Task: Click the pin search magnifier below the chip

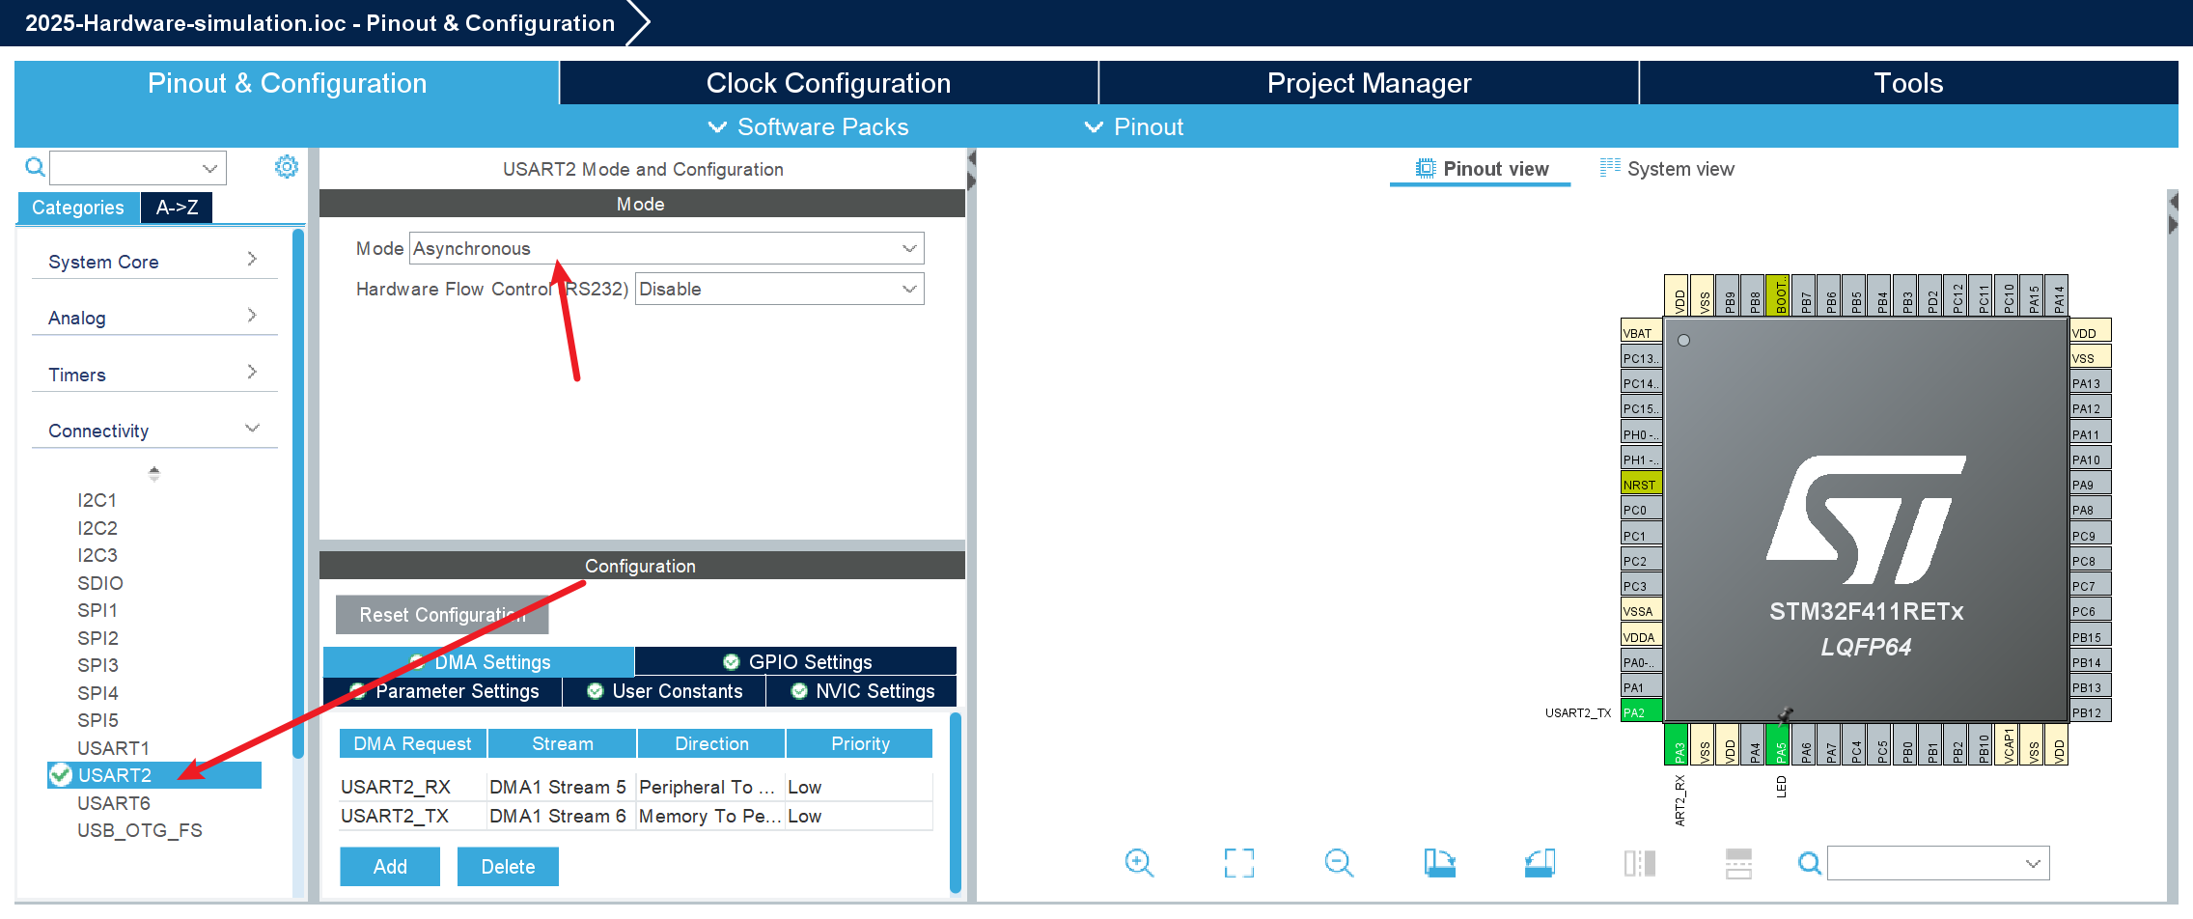Action: (1810, 863)
